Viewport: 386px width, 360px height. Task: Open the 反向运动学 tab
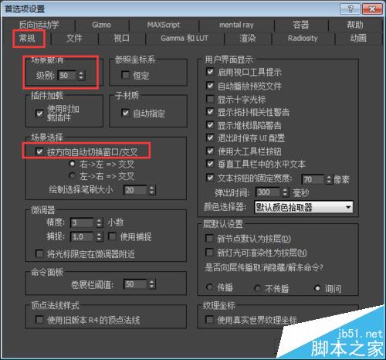(x=39, y=25)
